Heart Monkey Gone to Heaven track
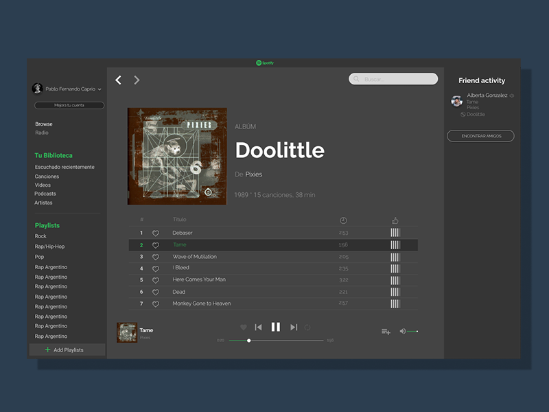The image size is (549, 412). click(156, 304)
